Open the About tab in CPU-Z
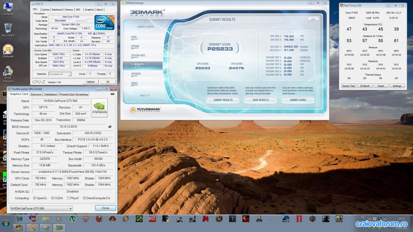The image size is (413, 232). [x=100, y=10]
